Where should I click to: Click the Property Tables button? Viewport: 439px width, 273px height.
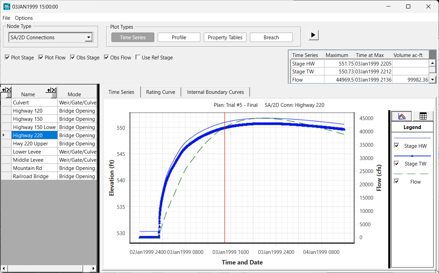pyautogui.click(x=225, y=38)
